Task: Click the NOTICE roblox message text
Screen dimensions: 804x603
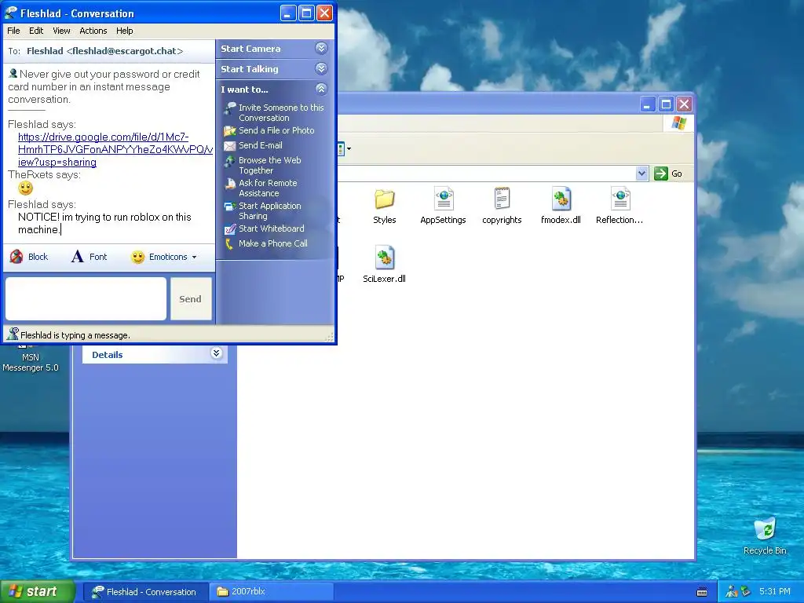Action: coord(104,223)
